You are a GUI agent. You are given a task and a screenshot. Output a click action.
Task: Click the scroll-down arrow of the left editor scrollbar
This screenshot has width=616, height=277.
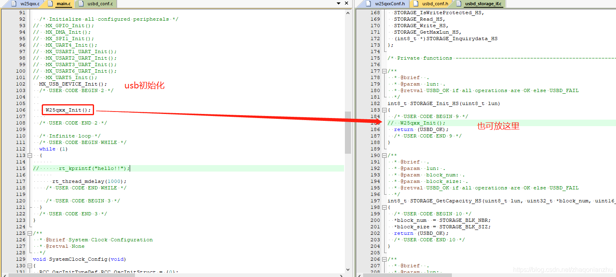click(348, 268)
